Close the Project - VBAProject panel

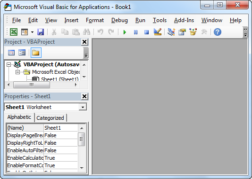84,42
